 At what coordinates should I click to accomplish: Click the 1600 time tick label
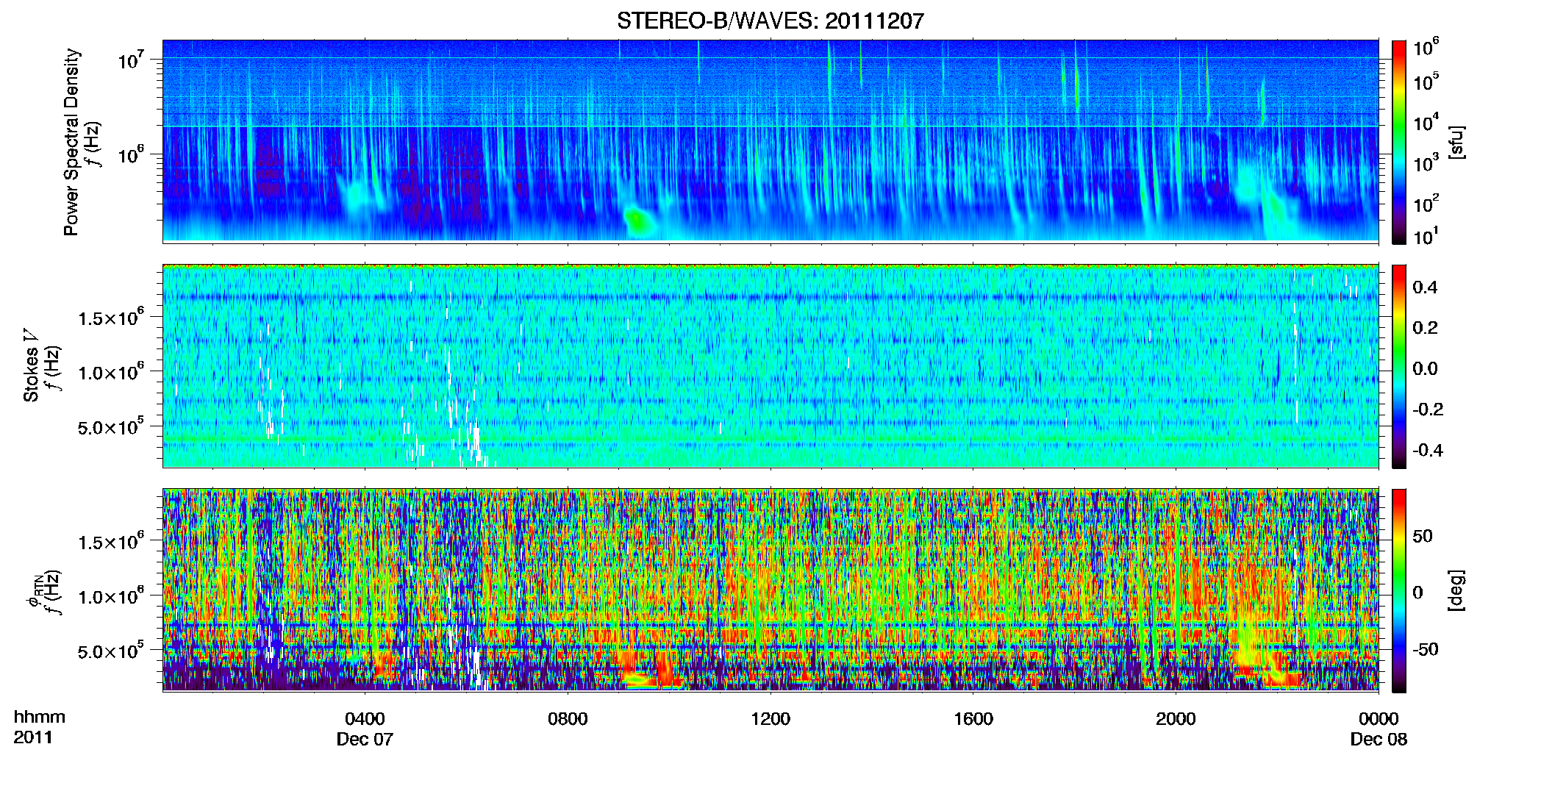pos(973,719)
